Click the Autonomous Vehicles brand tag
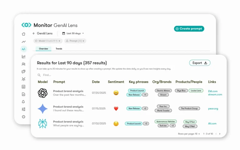Image resolution: width=240 pixels, height=150 pixels. point(166,121)
